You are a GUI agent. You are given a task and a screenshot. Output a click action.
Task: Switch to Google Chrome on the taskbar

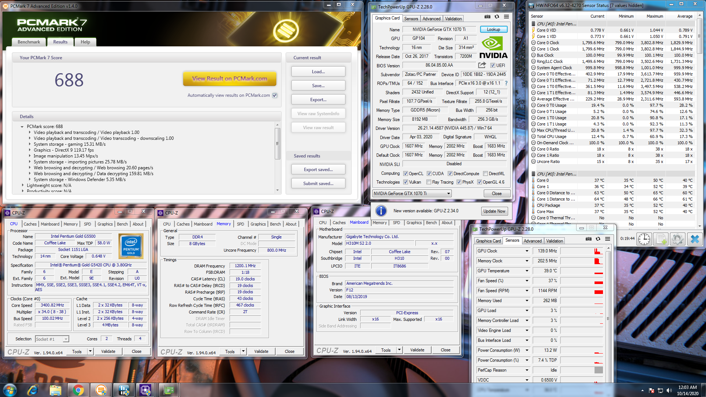point(78,390)
